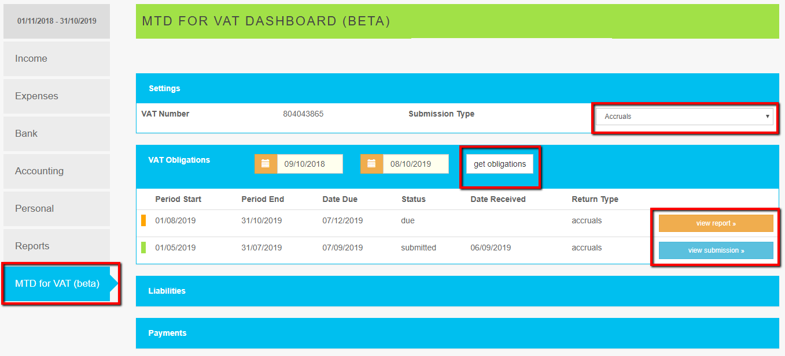Click the Date Due column header
Viewport: 785px width, 356px height.
point(340,199)
